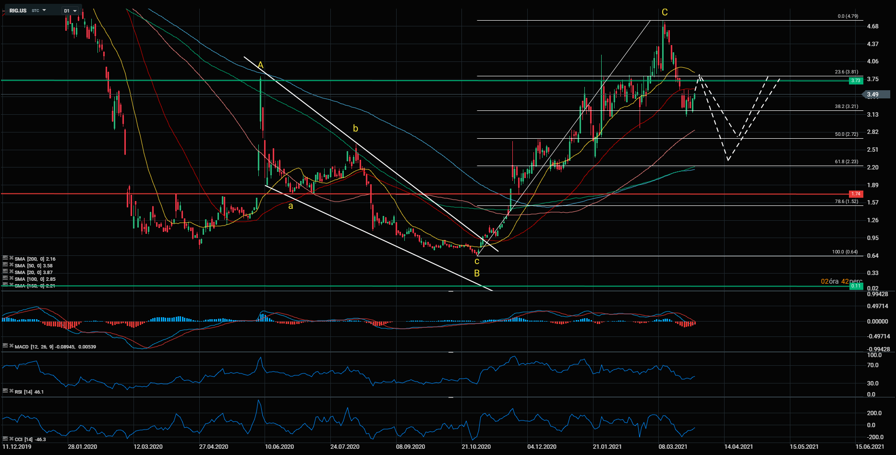The width and height of the screenshot is (896, 455).
Task: Click the 15.06.2021 date on time axis
Action: coord(870,447)
